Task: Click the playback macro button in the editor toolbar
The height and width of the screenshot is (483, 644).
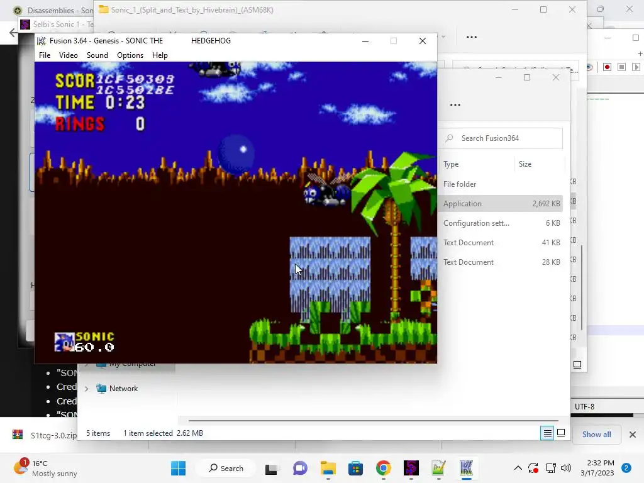Action: tap(636, 67)
